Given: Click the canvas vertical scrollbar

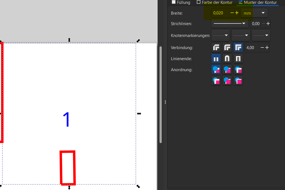Looking at the screenshot, I should (x=160, y=95).
